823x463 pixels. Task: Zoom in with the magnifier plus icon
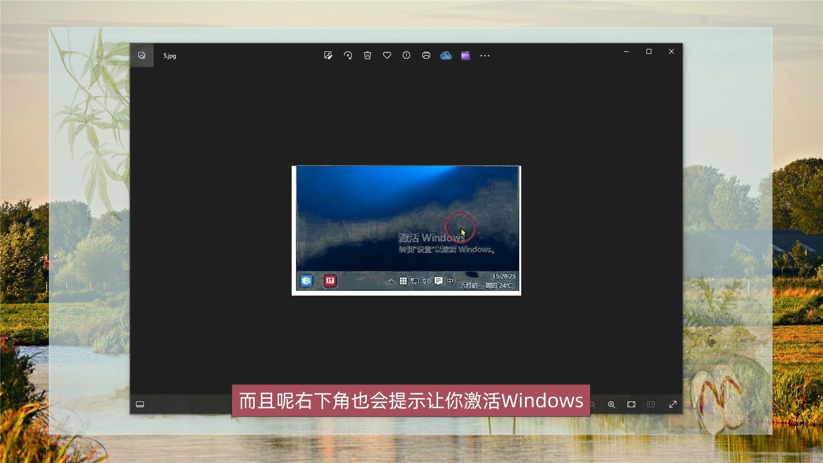pyautogui.click(x=612, y=404)
